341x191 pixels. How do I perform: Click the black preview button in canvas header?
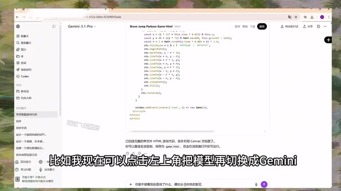click(x=262, y=27)
